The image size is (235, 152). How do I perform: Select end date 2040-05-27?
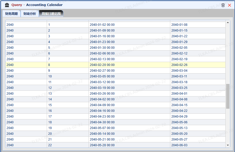click(198, 139)
